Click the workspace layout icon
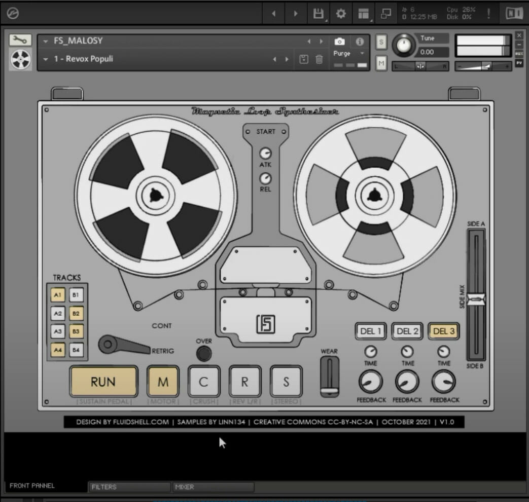This screenshot has width=529, height=502. (x=363, y=14)
